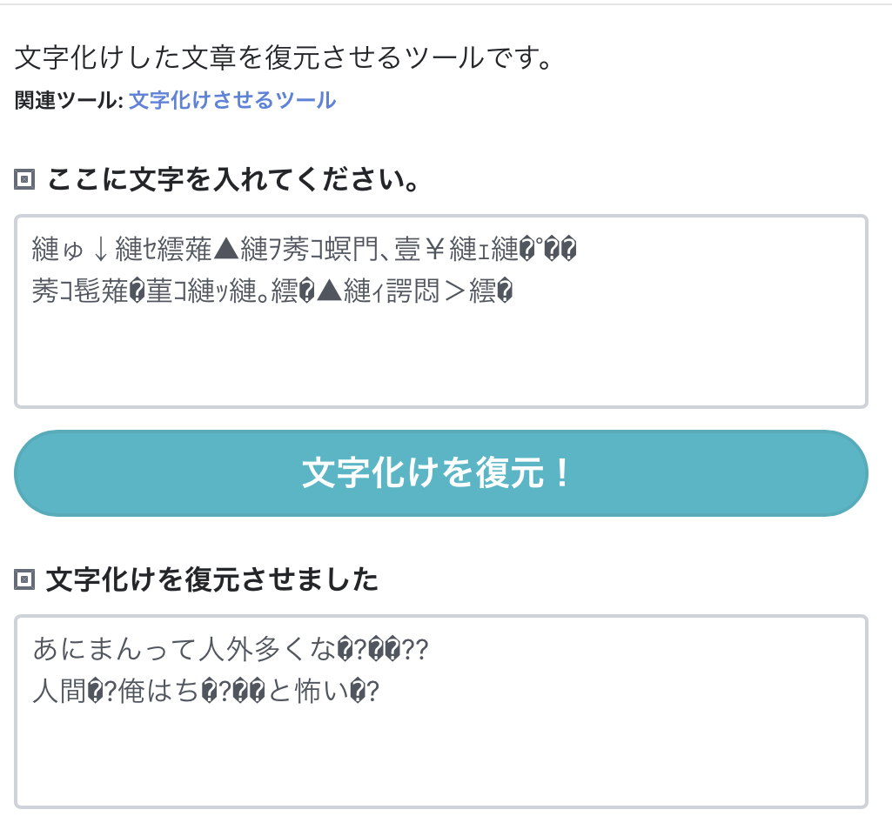Click the ここに文字を入れてください。 heading

233,179
